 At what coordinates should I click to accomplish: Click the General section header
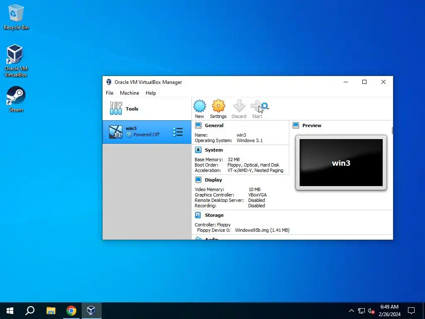(214, 125)
